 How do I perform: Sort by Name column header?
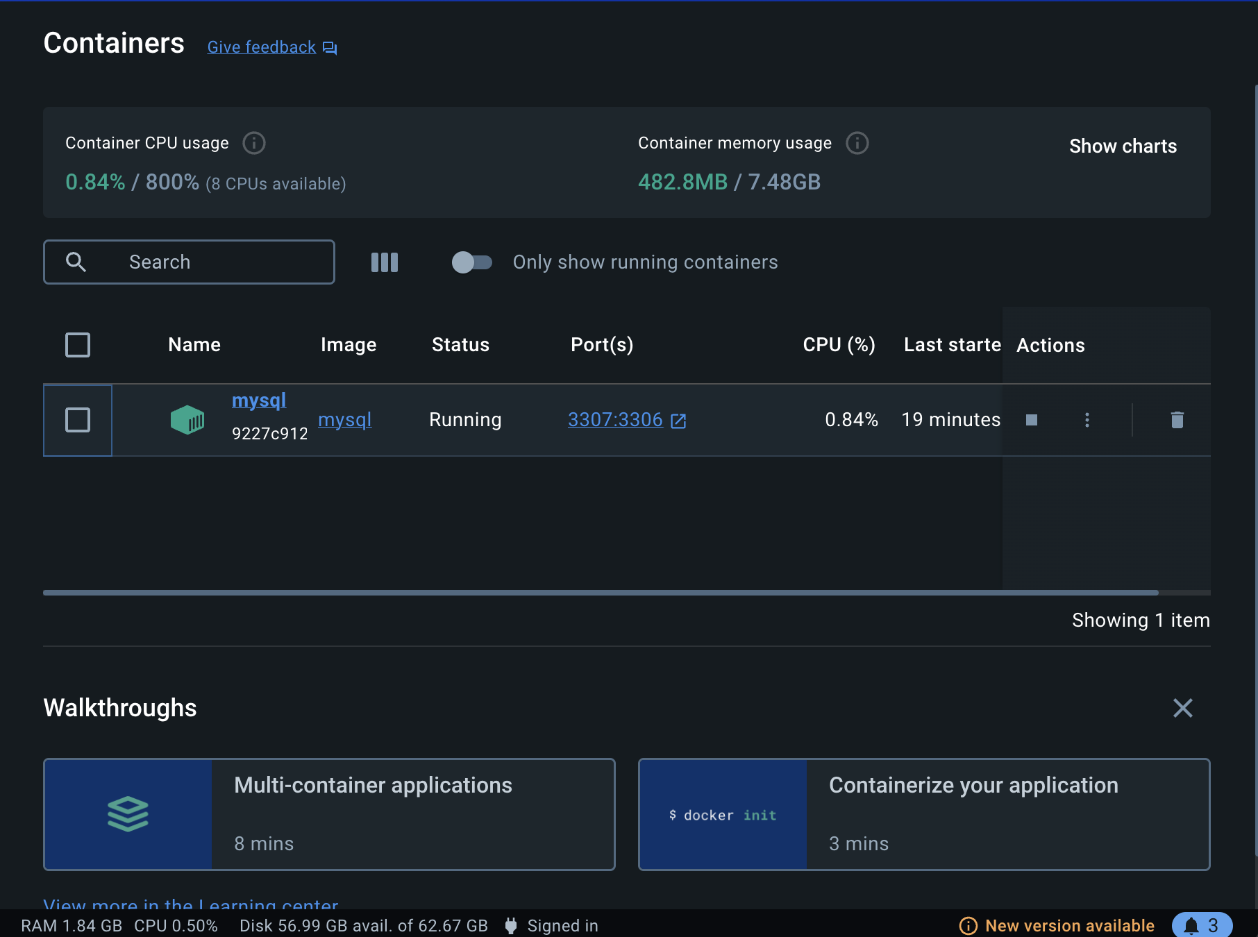tap(194, 345)
